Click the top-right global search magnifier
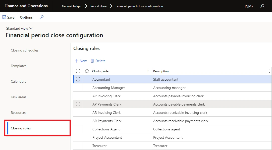The height and width of the screenshot is (150, 272). 262,6
